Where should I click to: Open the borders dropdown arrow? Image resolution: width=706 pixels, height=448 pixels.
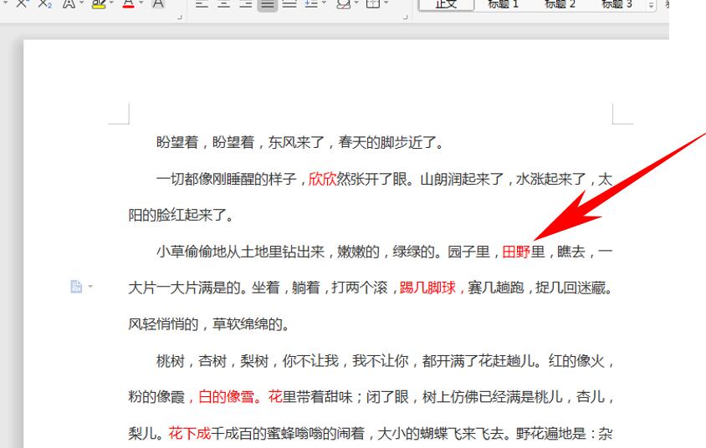(386, 5)
